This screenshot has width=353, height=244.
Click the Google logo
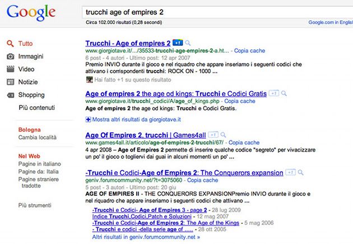click(31, 13)
